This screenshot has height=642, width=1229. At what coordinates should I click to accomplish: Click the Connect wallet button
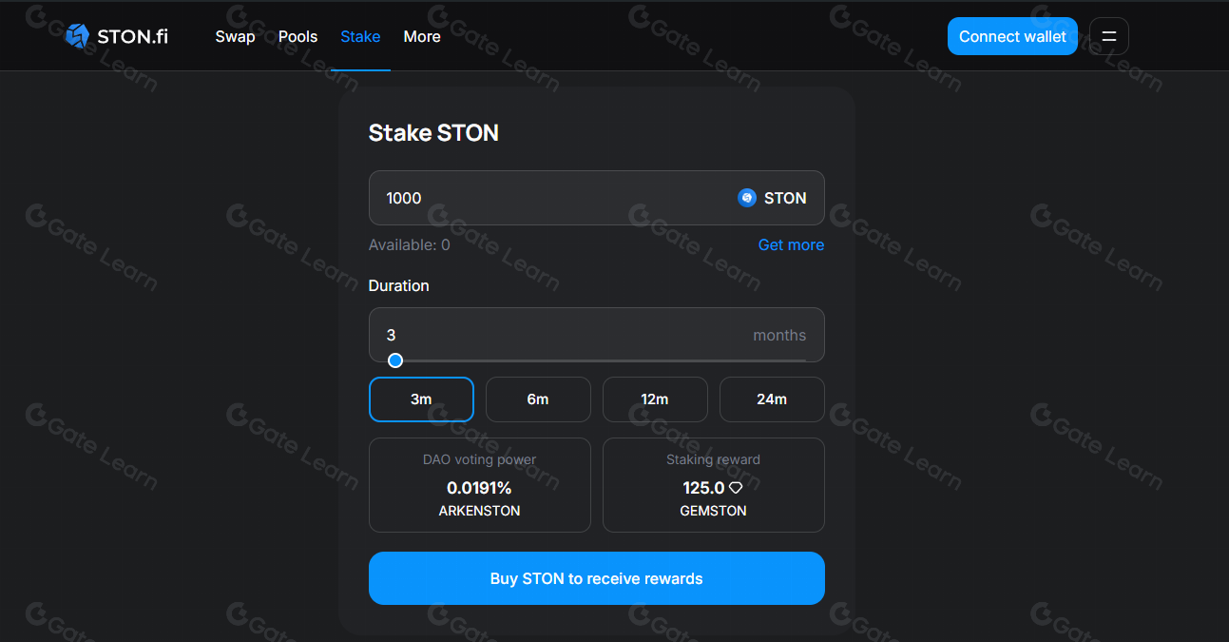point(1012,35)
